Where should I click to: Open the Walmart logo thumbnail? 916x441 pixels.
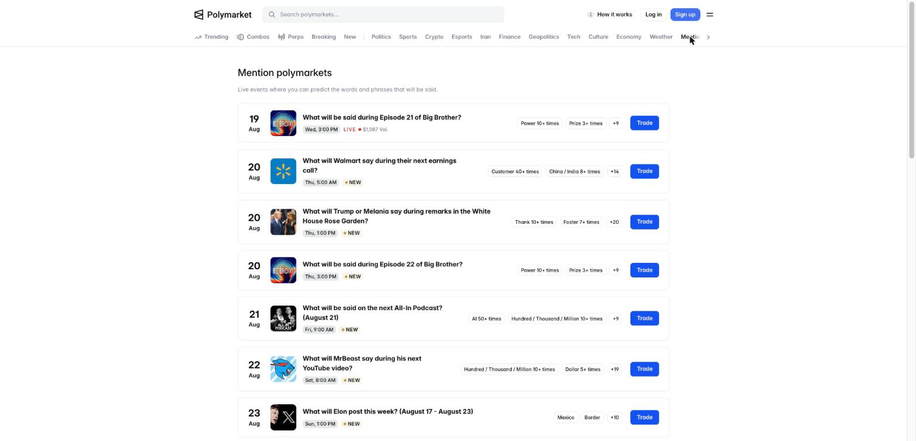[x=283, y=171]
